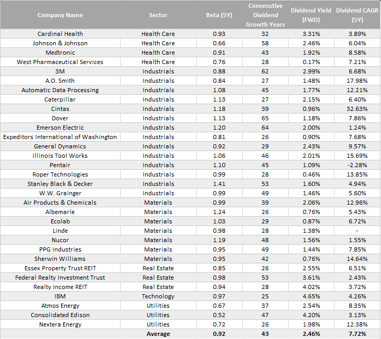Screen dimensions: 381x339
Task: Click the Albemarle company cell
Action: (x=60, y=212)
